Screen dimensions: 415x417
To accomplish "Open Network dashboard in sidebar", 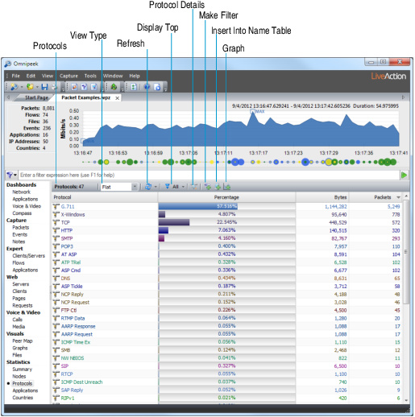I will 21,192.
